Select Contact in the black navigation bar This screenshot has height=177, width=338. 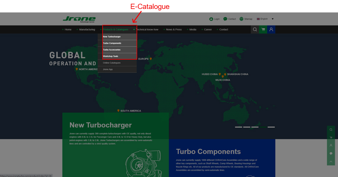tap(223, 30)
